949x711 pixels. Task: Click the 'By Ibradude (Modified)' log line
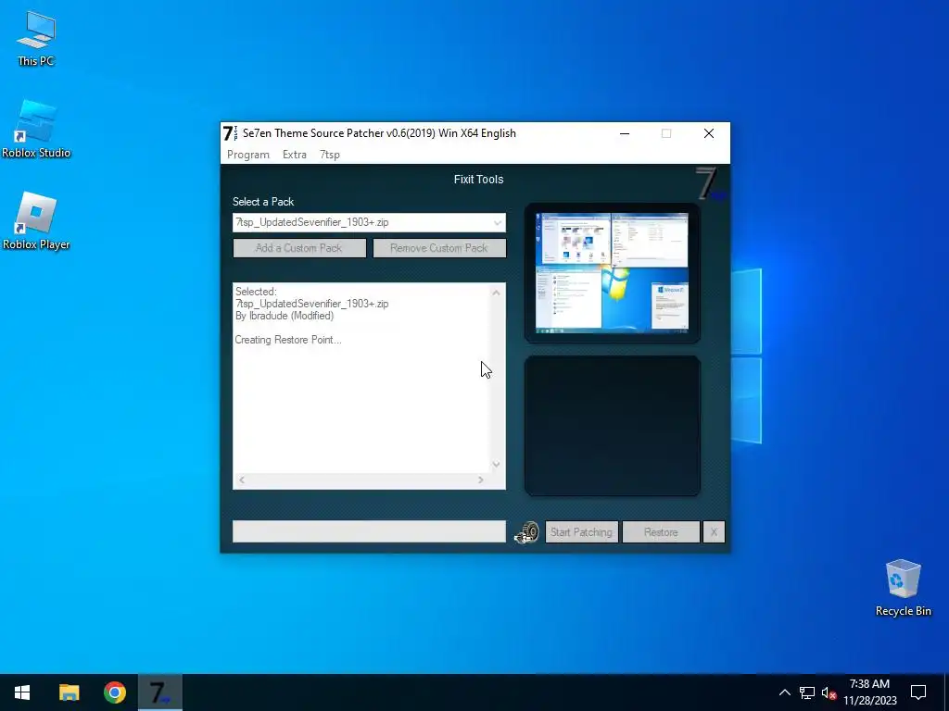(285, 316)
